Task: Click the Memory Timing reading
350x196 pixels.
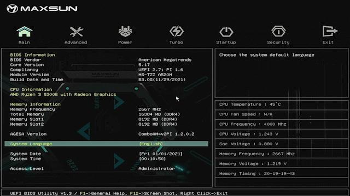Action: coord(257,174)
